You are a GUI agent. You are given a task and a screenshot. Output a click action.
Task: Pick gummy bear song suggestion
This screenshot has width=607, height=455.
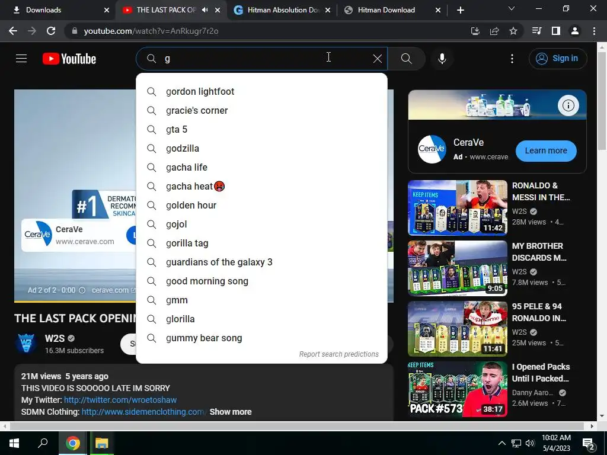(x=261, y=338)
